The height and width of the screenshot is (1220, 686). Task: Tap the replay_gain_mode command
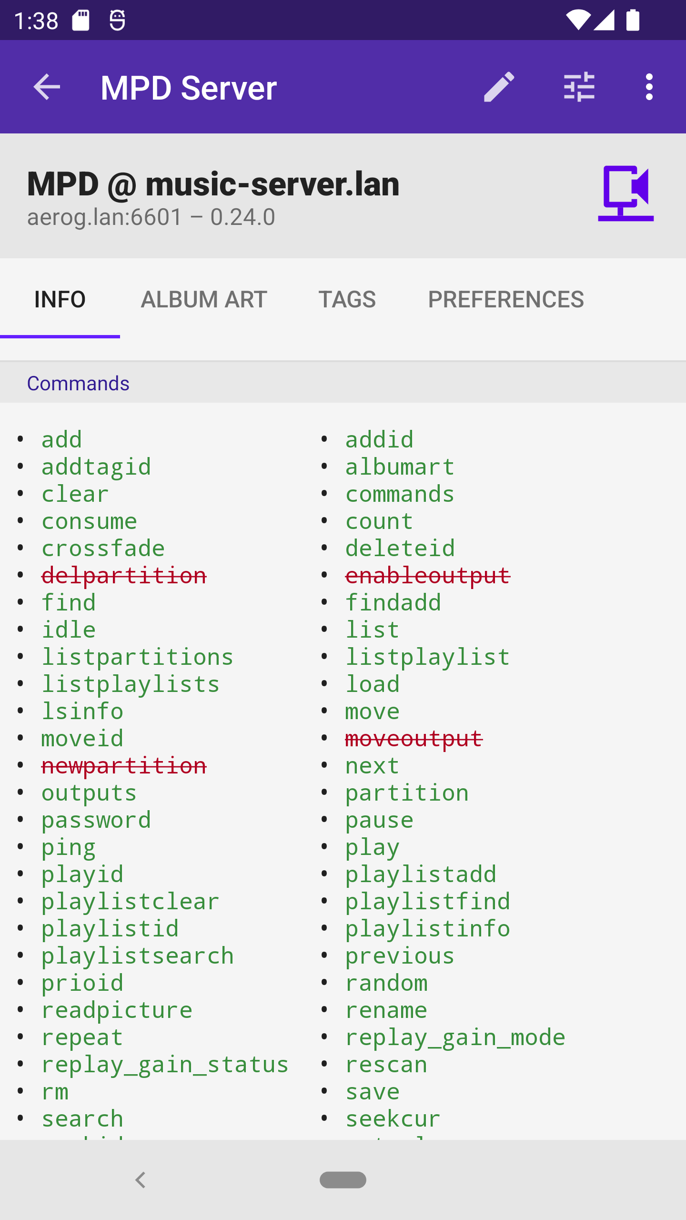(455, 1037)
